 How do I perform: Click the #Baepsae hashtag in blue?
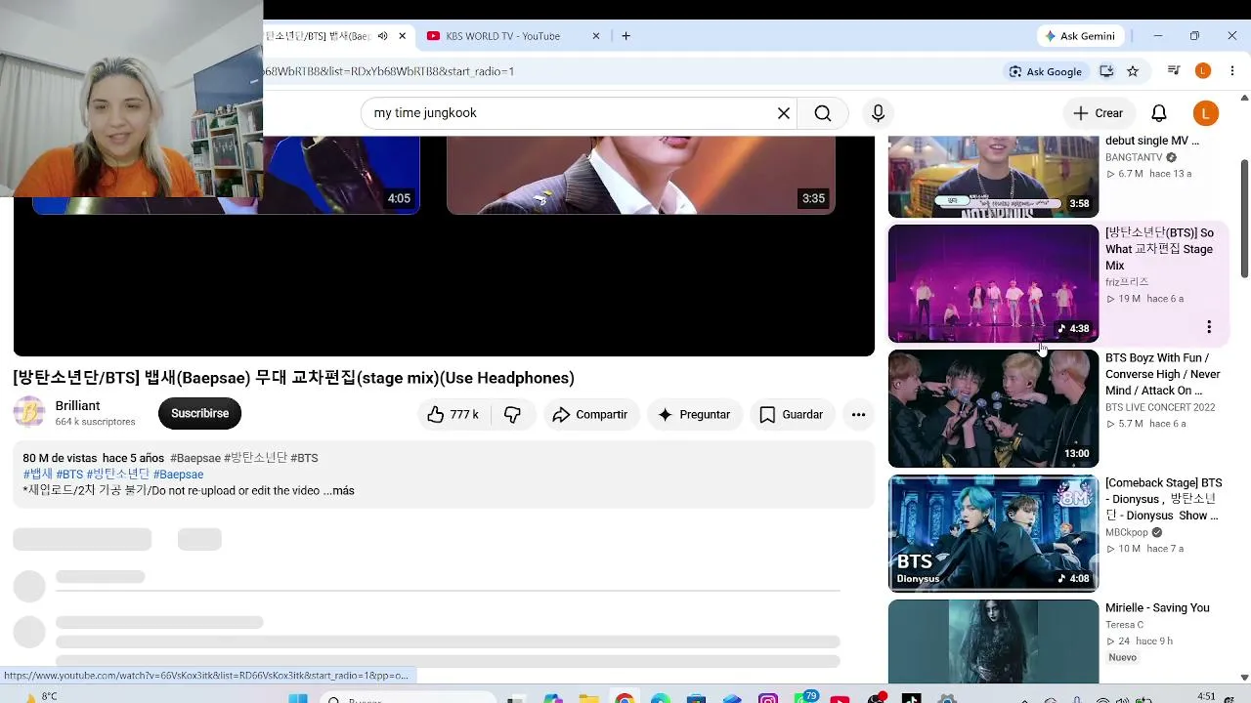[x=178, y=475]
